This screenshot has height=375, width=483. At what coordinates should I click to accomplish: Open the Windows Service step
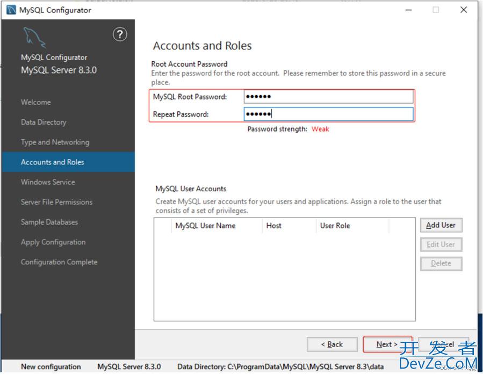pyautogui.click(x=48, y=182)
